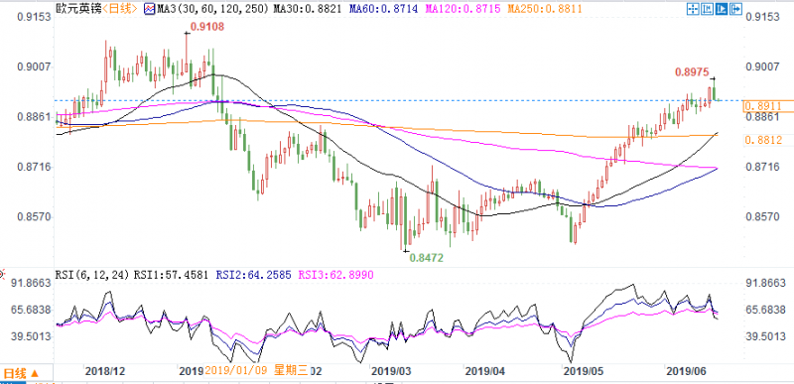794x384 pixels.
Task: Click the 0.8716 label on right price axis
Action: 763,167
